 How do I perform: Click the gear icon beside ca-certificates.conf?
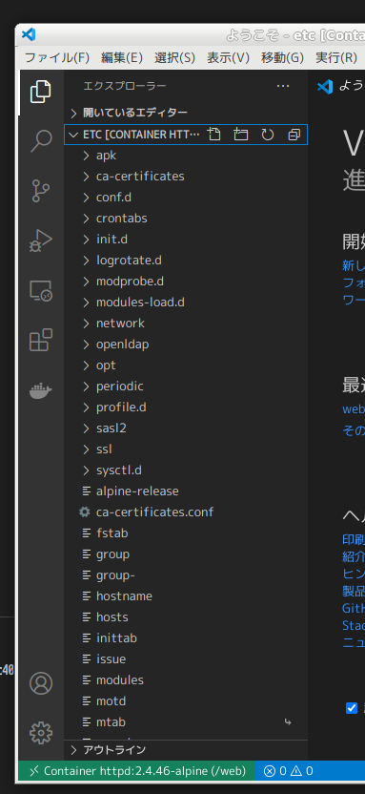tap(85, 512)
